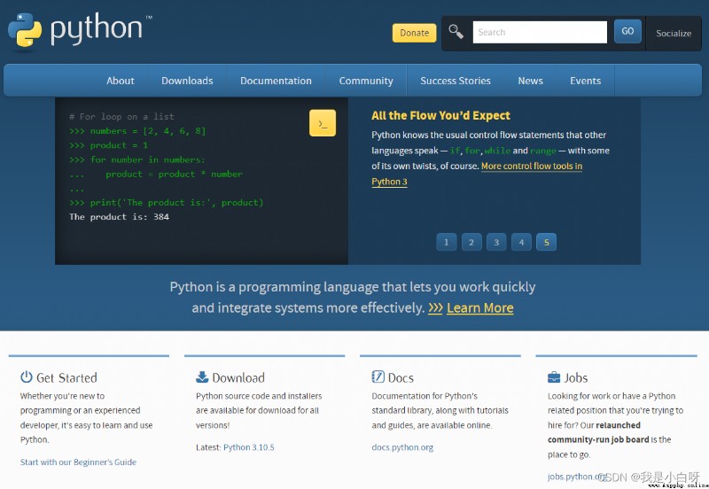Screen dimensions: 709x489
Task: Focus the Search input field
Action: click(540, 32)
